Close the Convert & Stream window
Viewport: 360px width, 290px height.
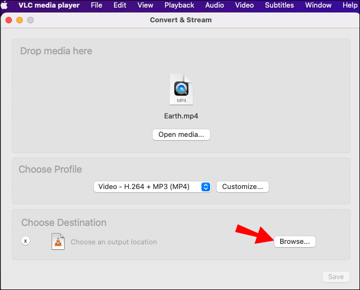tap(9, 20)
